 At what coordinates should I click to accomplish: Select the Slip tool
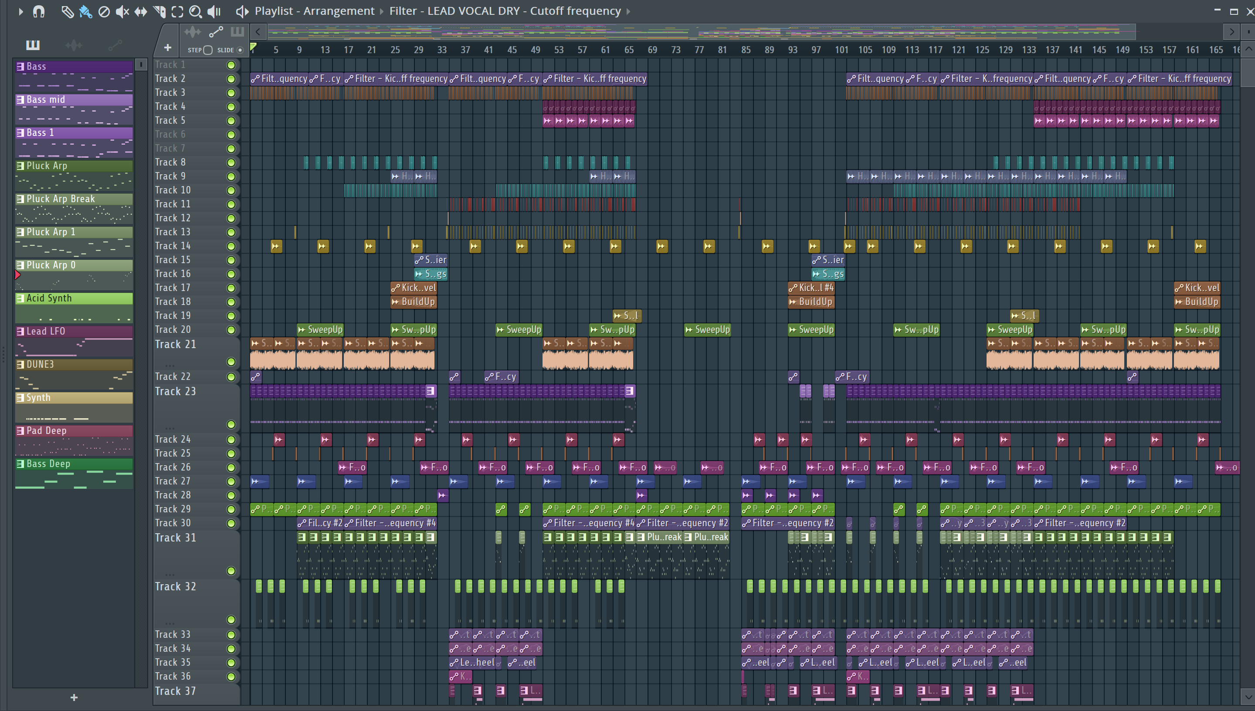coord(141,11)
